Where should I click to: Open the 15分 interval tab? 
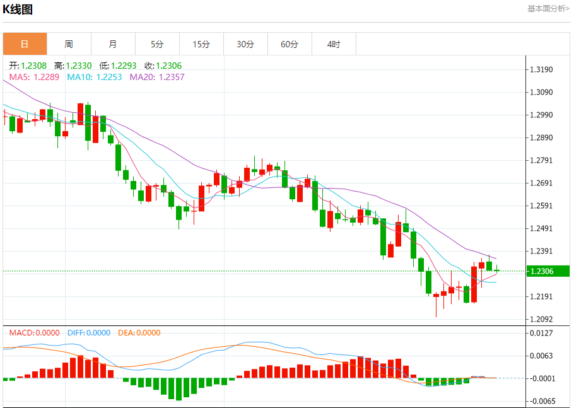click(x=201, y=44)
